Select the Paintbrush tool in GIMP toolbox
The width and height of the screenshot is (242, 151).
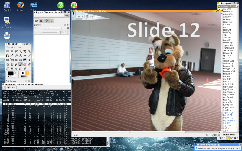[x=21, y=64]
